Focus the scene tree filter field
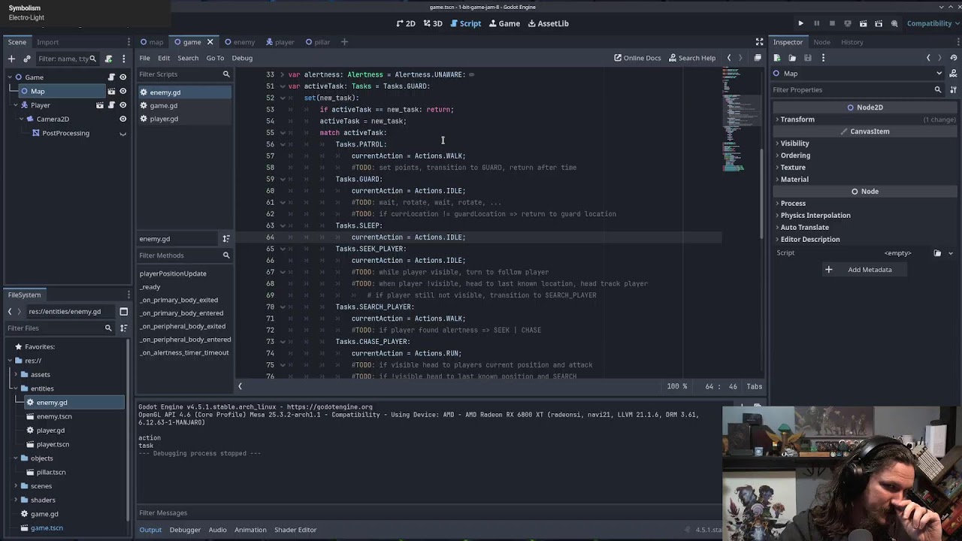 coord(67,59)
